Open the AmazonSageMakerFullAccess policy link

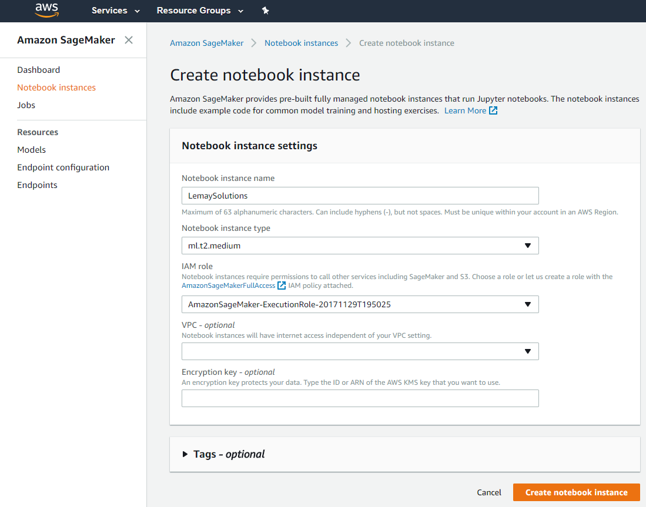(228, 286)
